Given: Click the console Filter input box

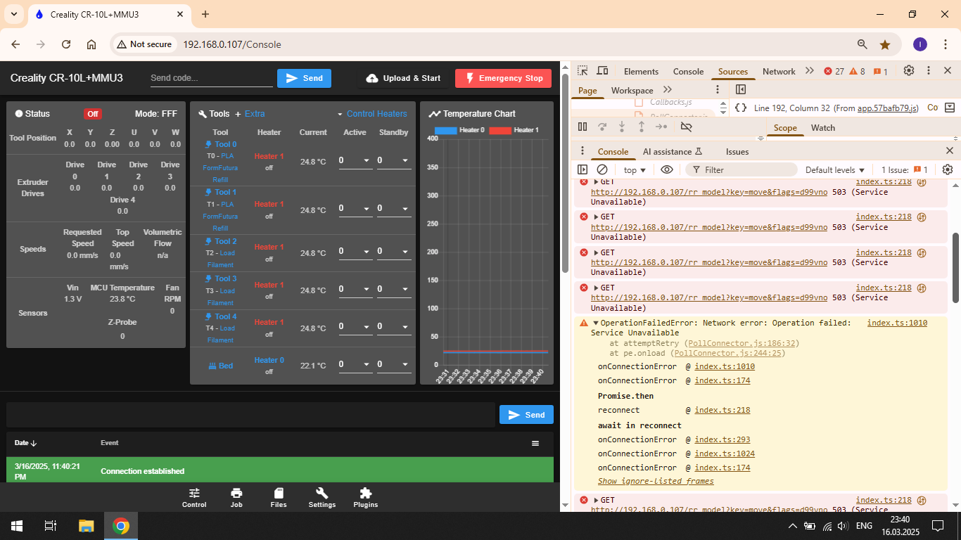Looking at the screenshot, I should [x=741, y=170].
